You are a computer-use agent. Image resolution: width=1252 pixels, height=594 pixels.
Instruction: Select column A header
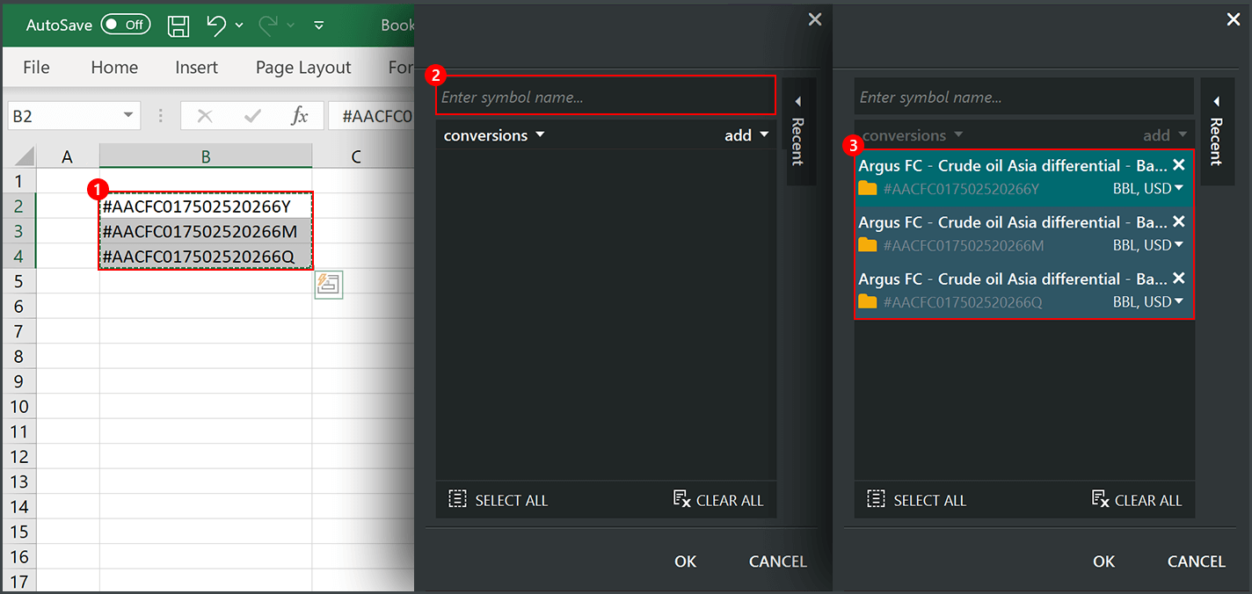click(67, 156)
